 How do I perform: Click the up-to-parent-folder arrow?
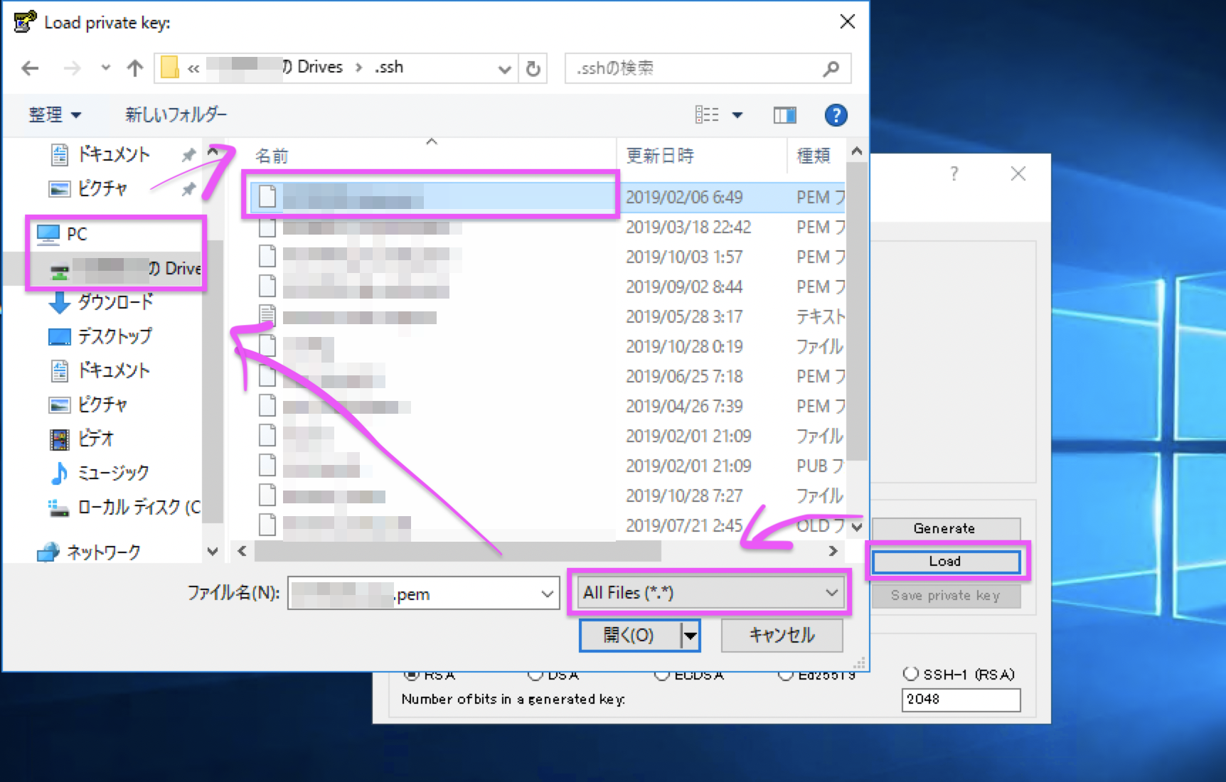click(x=134, y=68)
